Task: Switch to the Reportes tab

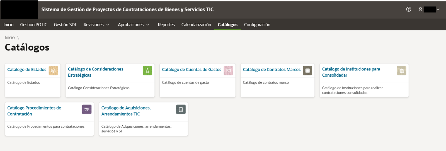Action: tap(166, 25)
